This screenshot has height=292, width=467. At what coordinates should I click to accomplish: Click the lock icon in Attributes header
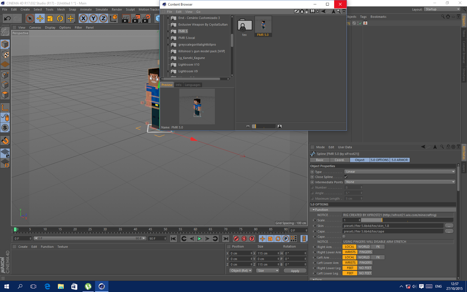tap(448, 147)
